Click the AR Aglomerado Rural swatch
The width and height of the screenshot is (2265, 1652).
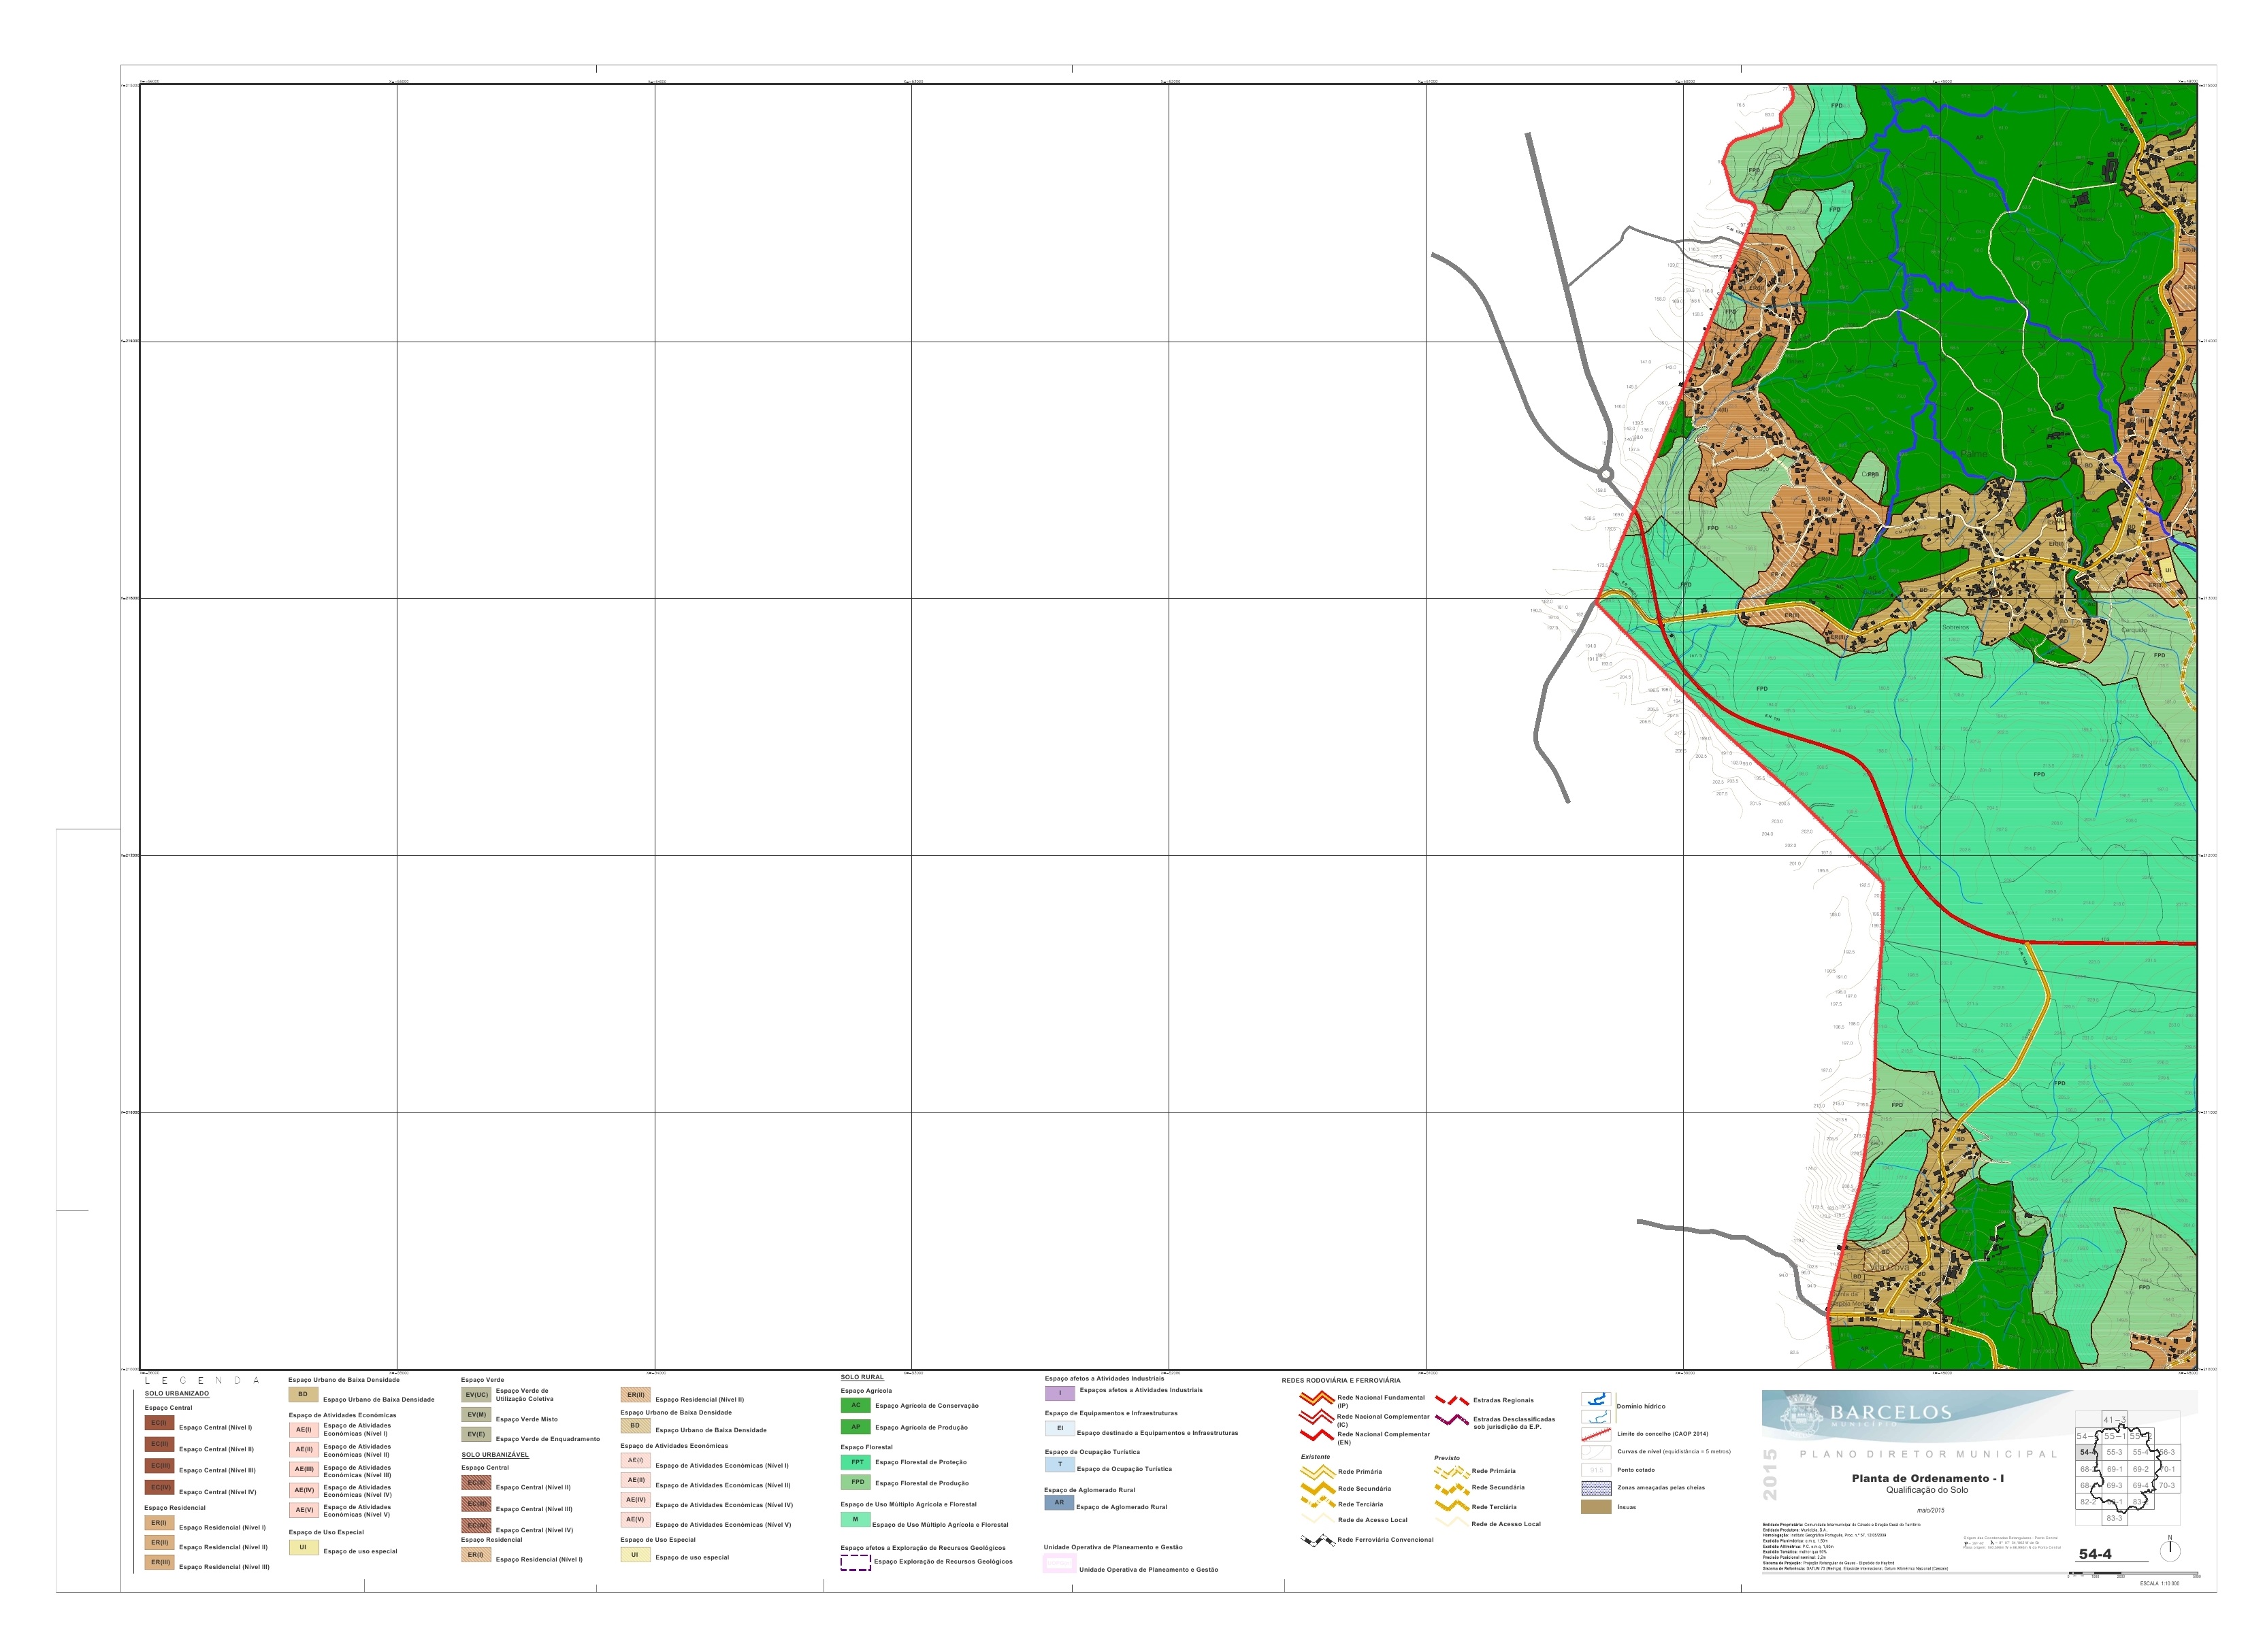[1059, 1502]
